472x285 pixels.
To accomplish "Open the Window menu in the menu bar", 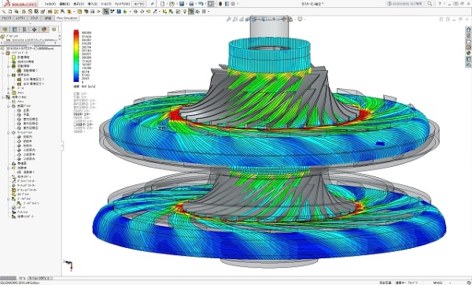I will pos(123,4).
